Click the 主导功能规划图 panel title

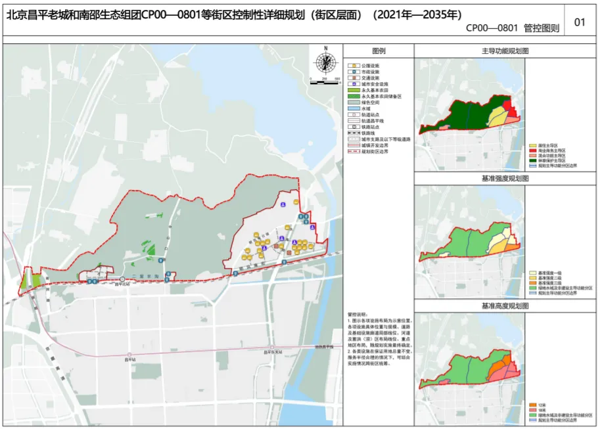point(505,51)
